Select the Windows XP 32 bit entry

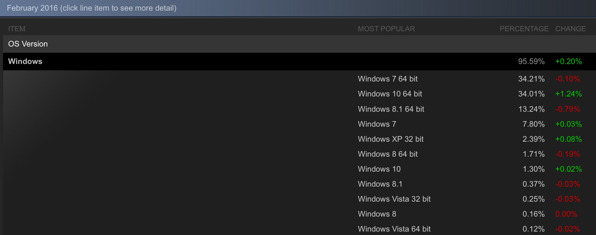(391, 139)
